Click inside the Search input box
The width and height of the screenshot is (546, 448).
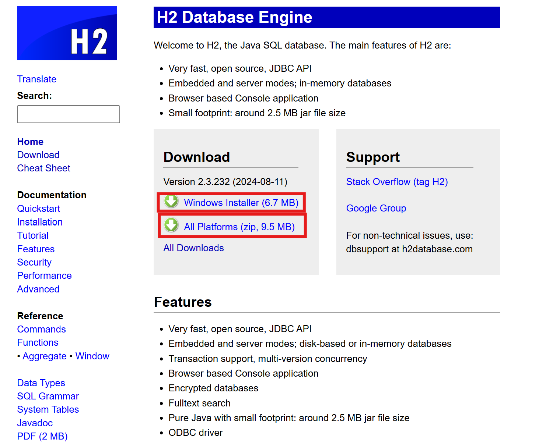[68, 114]
